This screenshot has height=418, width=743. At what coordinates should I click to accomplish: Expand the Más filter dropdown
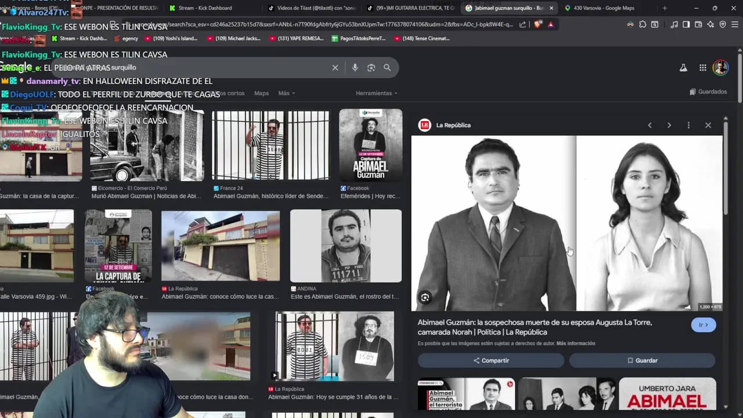[x=286, y=93]
